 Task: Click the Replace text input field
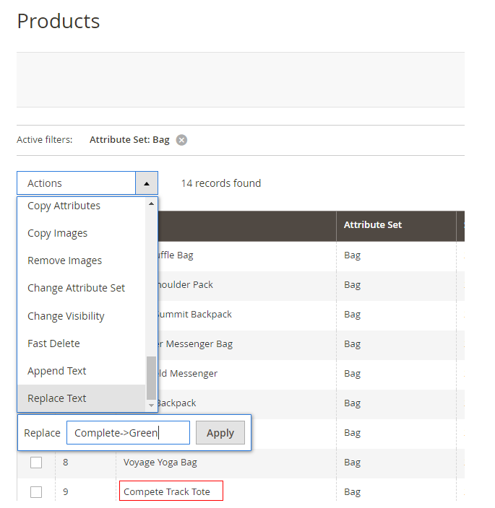tap(128, 433)
